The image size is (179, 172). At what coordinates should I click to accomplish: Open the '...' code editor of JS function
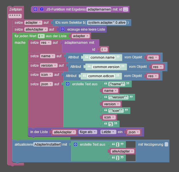click(x=125, y=9)
